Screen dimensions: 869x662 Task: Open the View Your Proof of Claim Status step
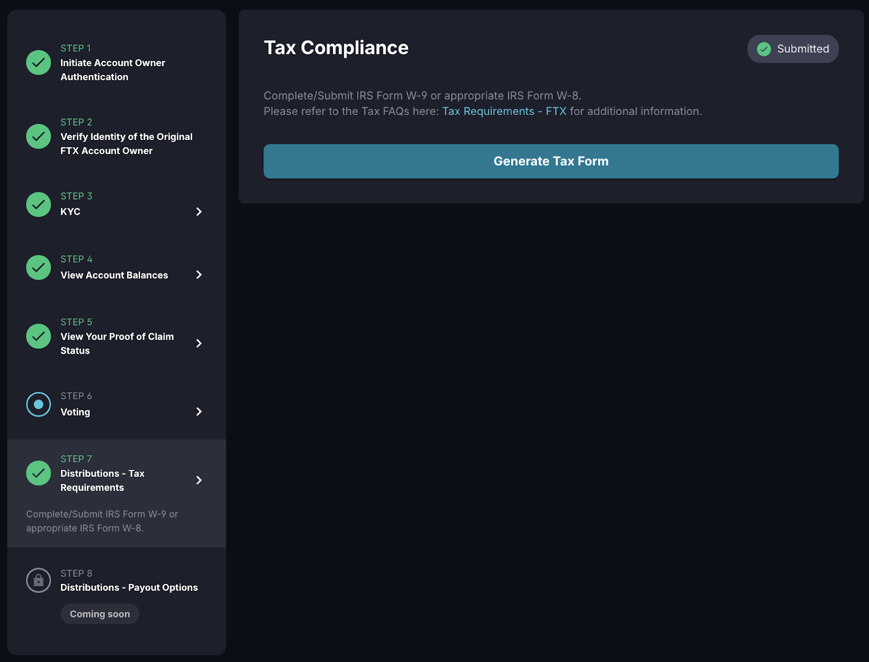[199, 343]
